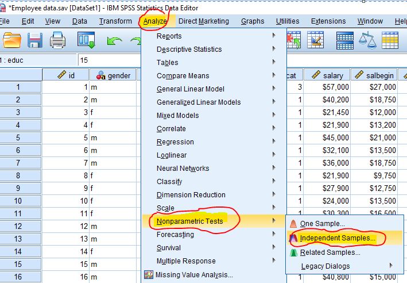Click the scale ruler icon beside id header
The width and height of the screenshot is (407, 283).
tap(62, 75)
